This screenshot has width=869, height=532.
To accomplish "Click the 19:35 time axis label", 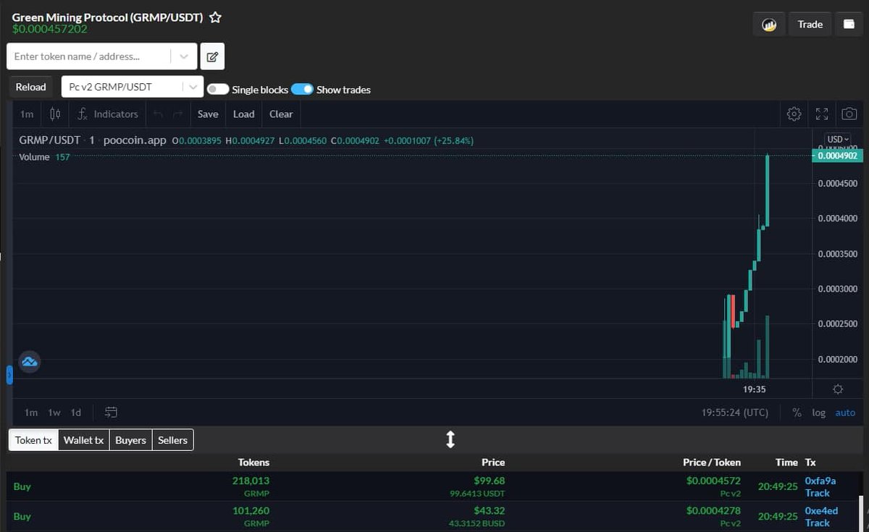I will [x=755, y=389].
